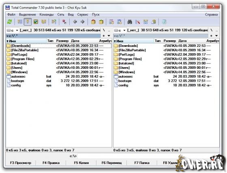Show directory tree view icon
Viewport: 227px width, 173px height.
44,22
